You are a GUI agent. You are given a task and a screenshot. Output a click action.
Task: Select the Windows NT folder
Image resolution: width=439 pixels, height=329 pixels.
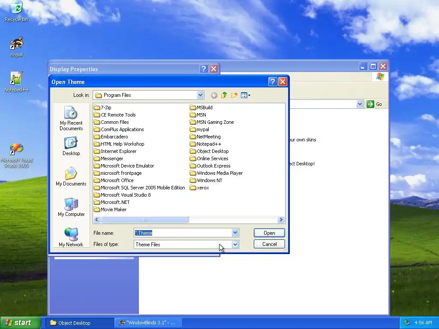pyautogui.click(x=206, y=180)
